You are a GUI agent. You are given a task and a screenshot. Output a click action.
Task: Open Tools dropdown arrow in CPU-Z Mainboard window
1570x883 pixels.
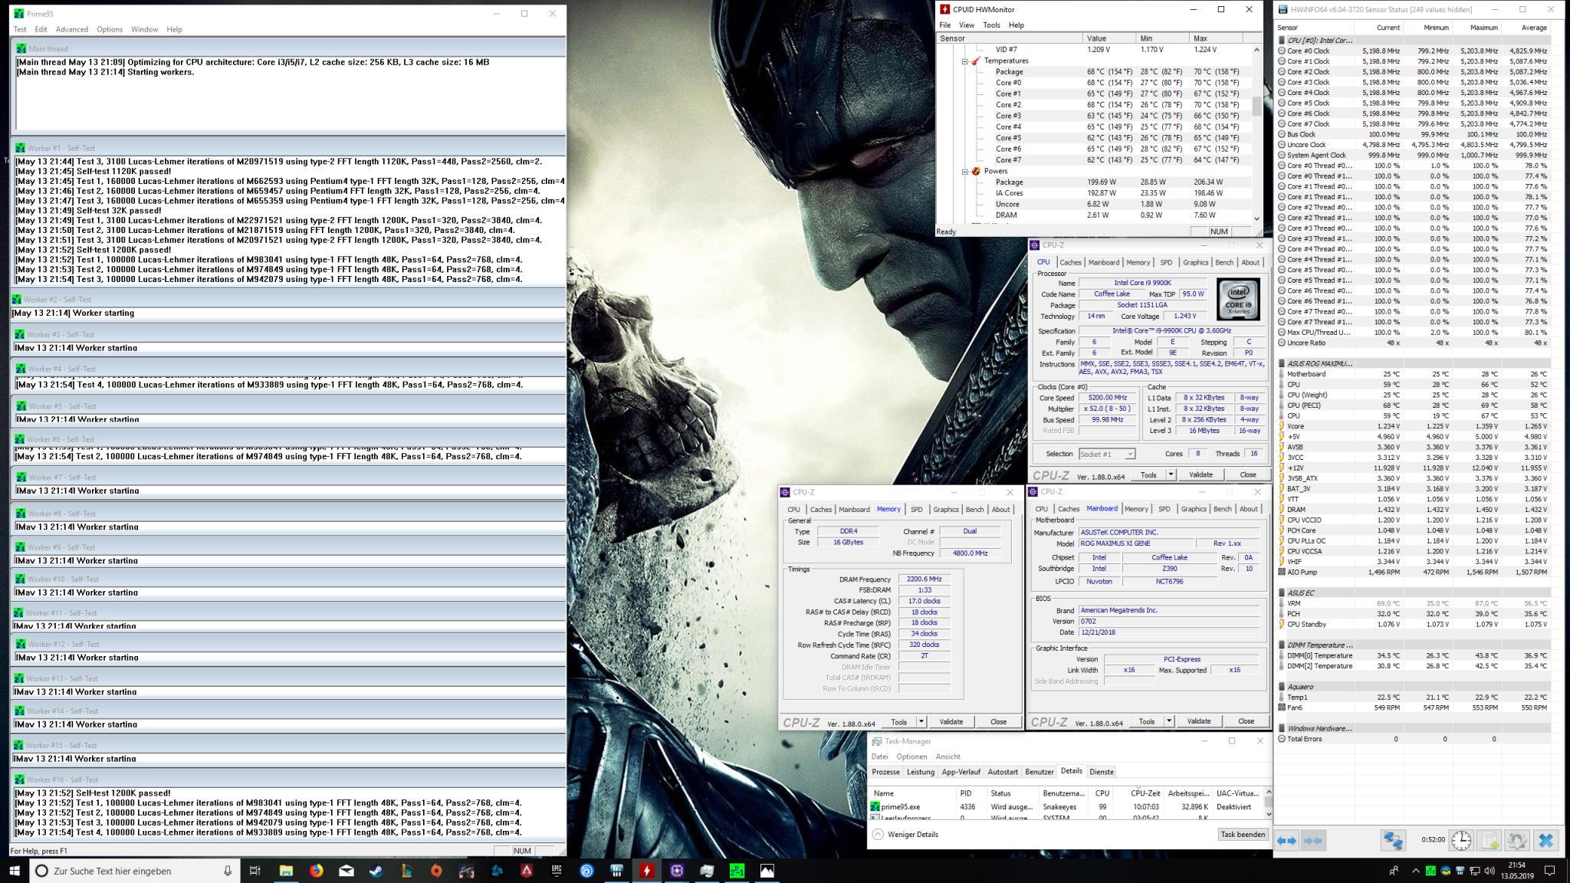[x=1169, y=721]
